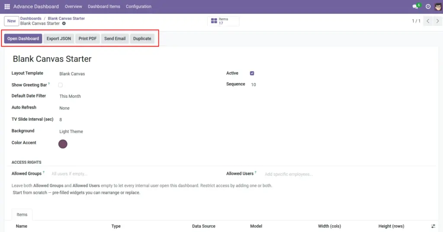Open the Items 17 stat button

(223, 21)
